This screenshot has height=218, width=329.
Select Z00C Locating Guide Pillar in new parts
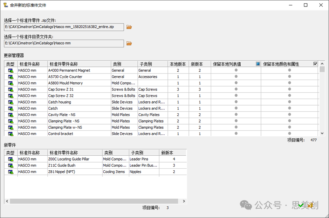(x=75, y=159)
